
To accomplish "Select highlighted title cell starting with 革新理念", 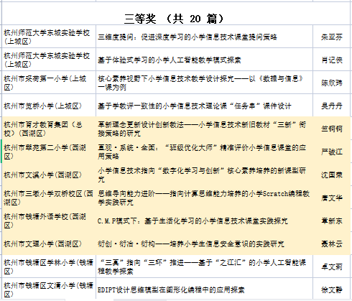I will click(x=204, y=129).
